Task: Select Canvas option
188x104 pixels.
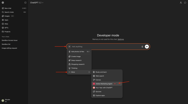Action: point(98,80)
